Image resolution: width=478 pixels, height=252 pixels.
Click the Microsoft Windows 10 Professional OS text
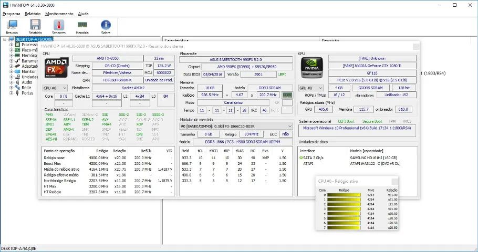tap(357, 128)
